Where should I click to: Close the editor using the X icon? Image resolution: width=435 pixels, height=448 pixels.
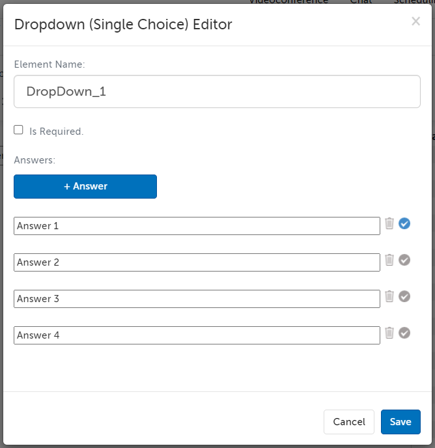415,21
